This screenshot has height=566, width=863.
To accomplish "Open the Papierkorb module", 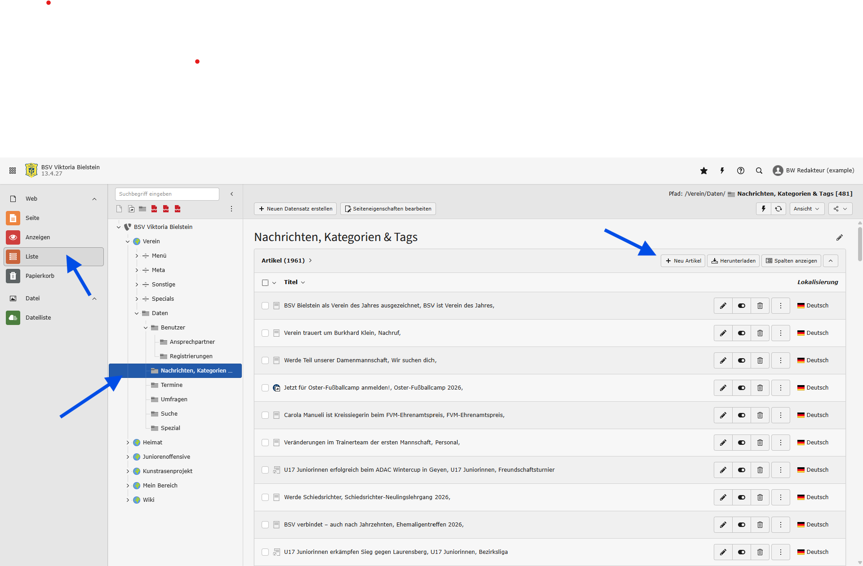I will (x=40, y=276).
